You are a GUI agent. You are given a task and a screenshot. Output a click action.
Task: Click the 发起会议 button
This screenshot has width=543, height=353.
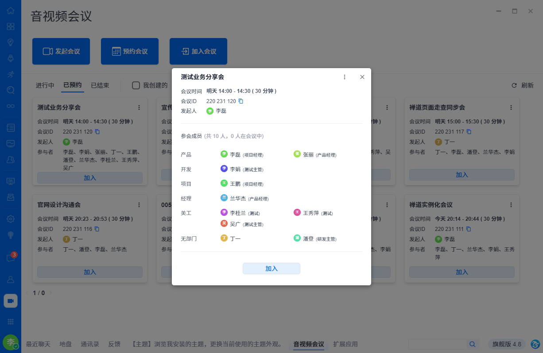click(61, 51)
